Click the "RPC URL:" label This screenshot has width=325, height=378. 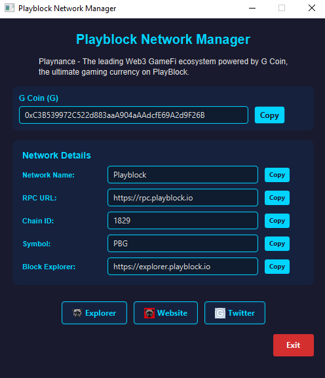point(39,198)
